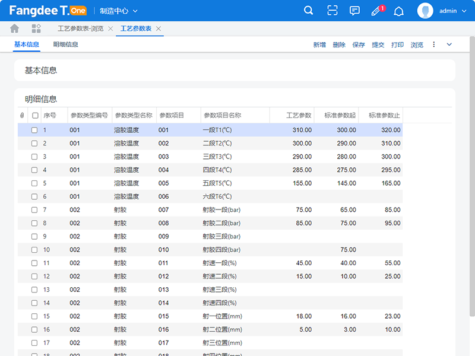
Task: Click the admin user avatar
Action: tap(425, 11)
